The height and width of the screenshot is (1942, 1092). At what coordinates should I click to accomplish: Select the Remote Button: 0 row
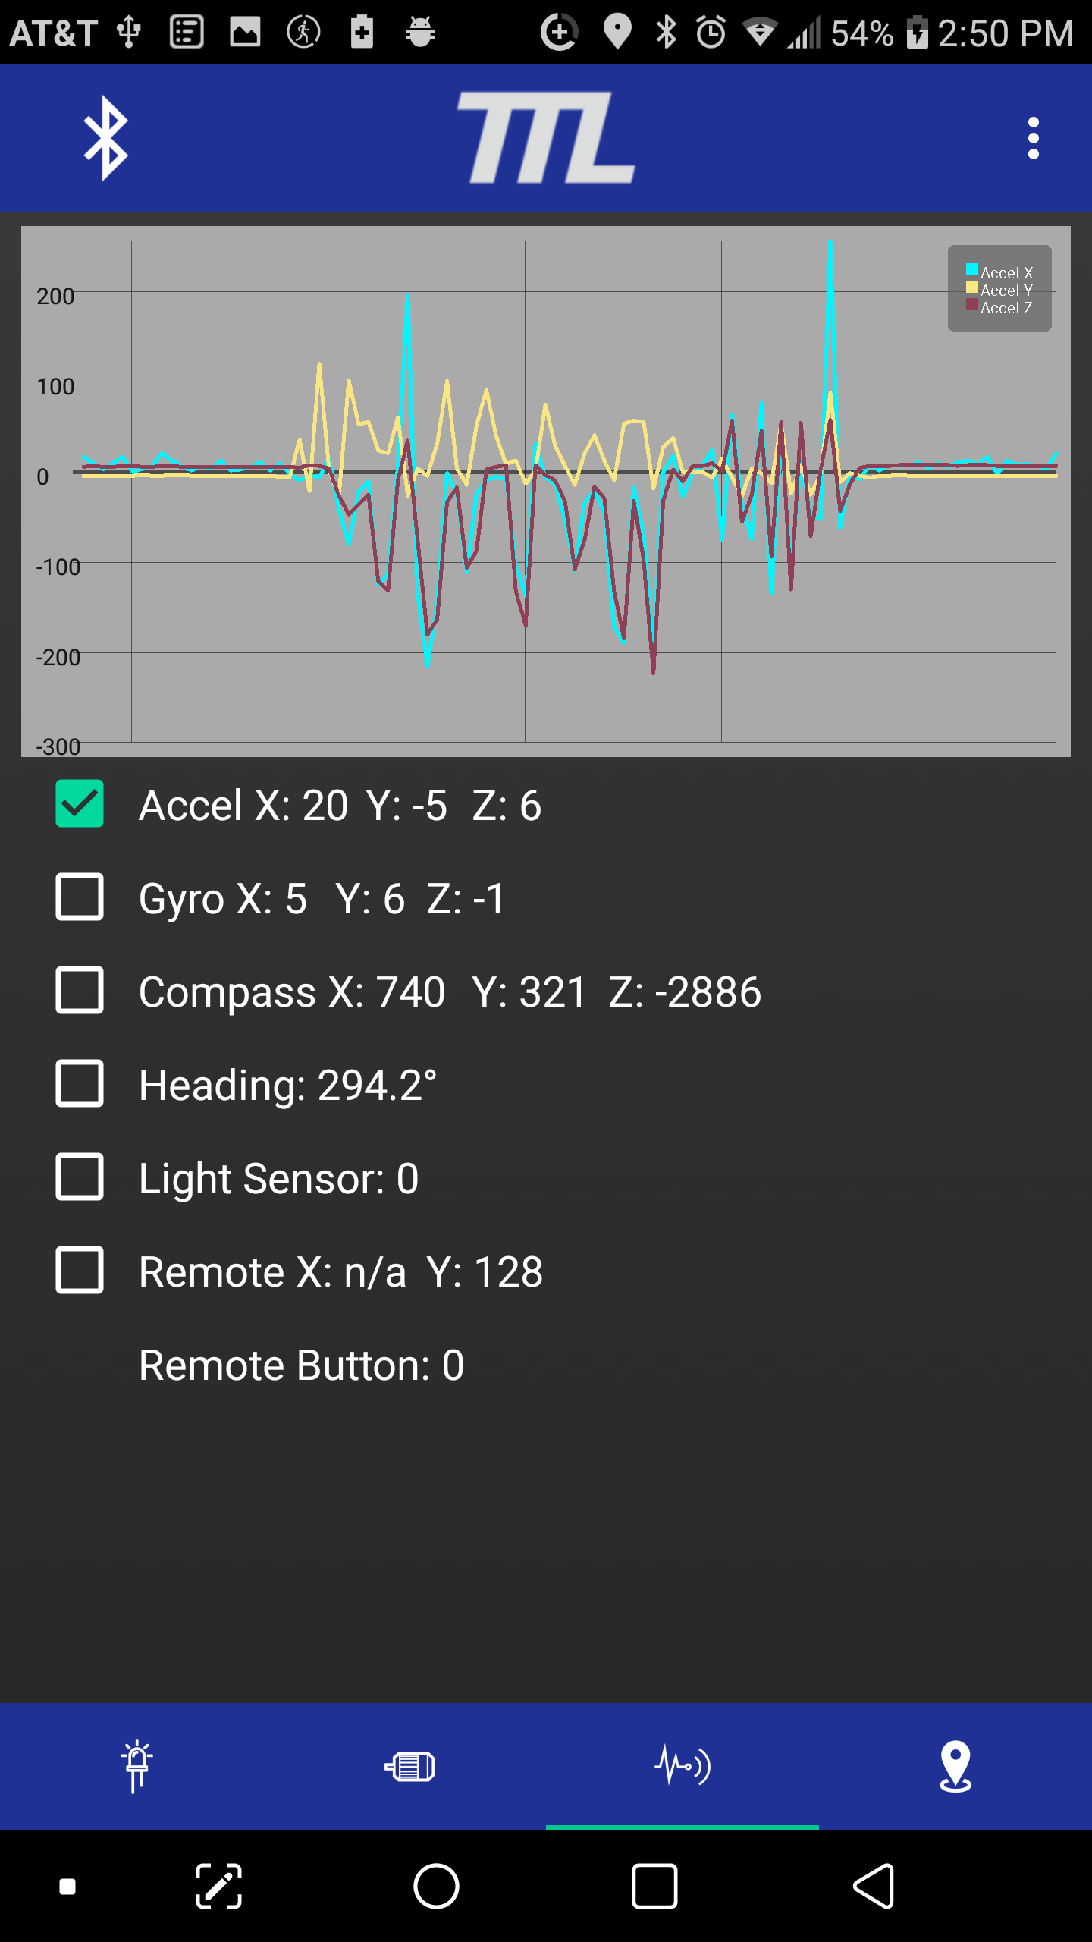(302, 1365)
